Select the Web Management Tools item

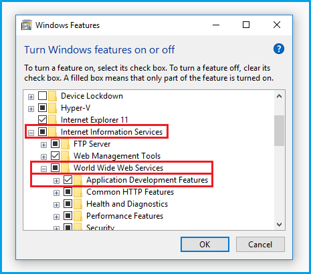click(117, 156)
